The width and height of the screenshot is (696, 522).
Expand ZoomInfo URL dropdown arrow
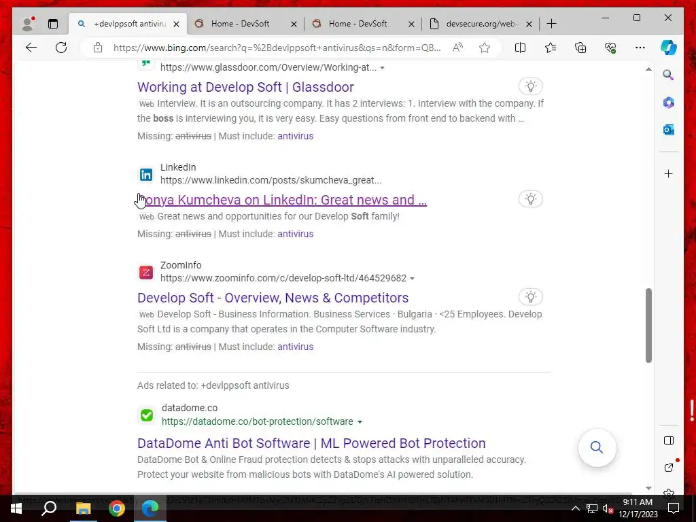point(412,278)
